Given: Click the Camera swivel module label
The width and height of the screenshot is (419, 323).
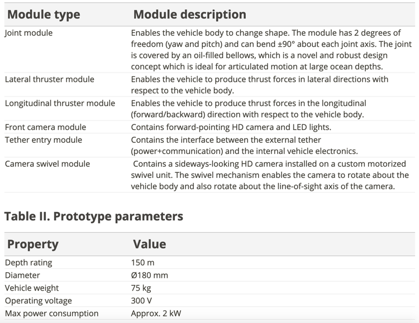Looking at the screenshot, I should tap(47, 164).
